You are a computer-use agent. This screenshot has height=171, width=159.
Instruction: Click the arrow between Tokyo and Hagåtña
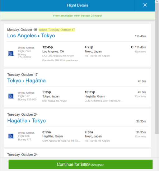(23, 81)
